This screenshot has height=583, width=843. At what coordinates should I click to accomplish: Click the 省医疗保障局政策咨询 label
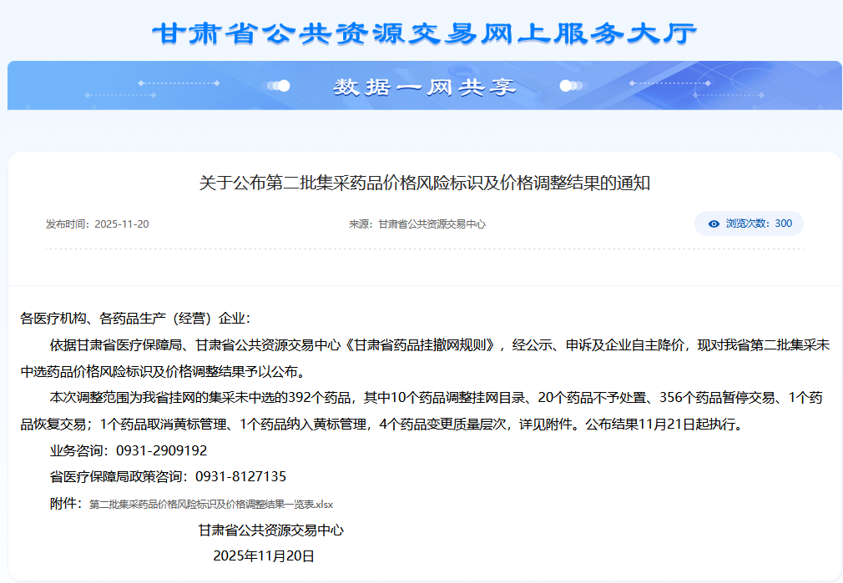[119, 477]
